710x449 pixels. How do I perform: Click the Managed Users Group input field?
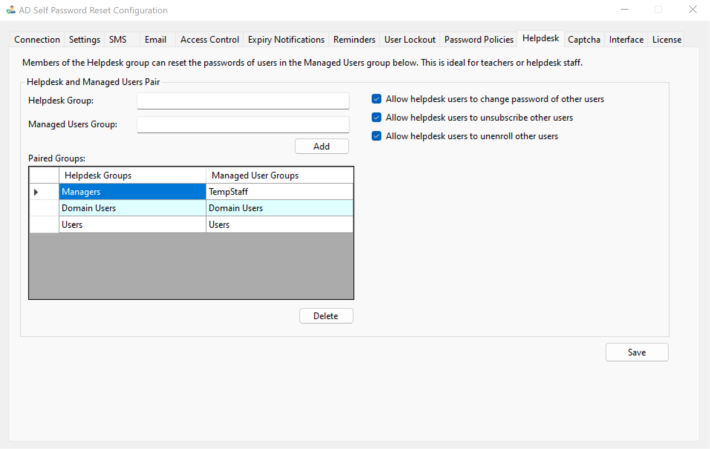243,124
